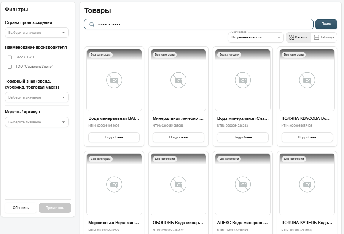Open Подробнее for Минеральная лечебно product
344x234 pixels.
178,137
